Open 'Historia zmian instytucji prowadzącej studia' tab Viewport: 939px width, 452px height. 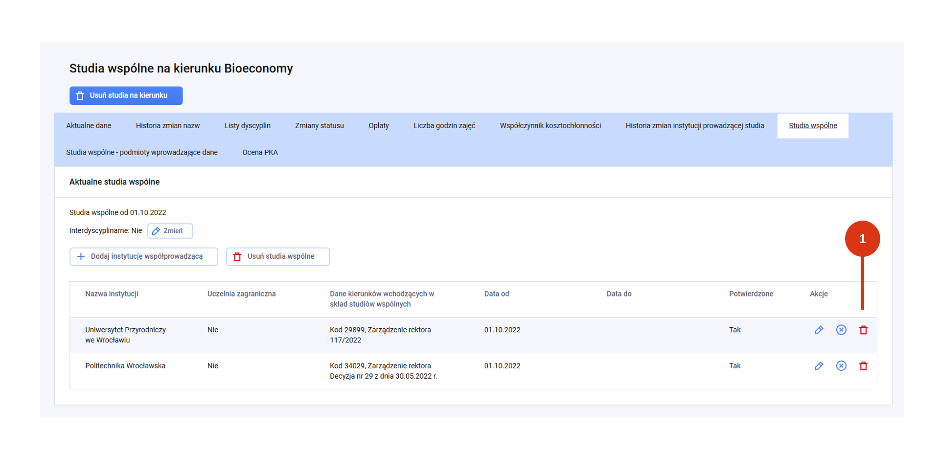(x=695, y=126)
